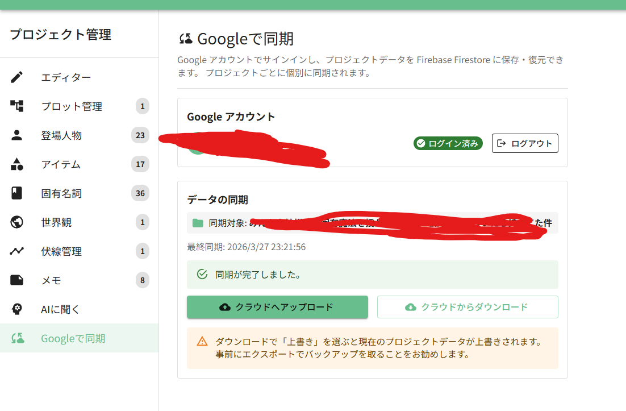Click the head icon for AIに聞く
626x411 pixels.
tap(17, 309)
